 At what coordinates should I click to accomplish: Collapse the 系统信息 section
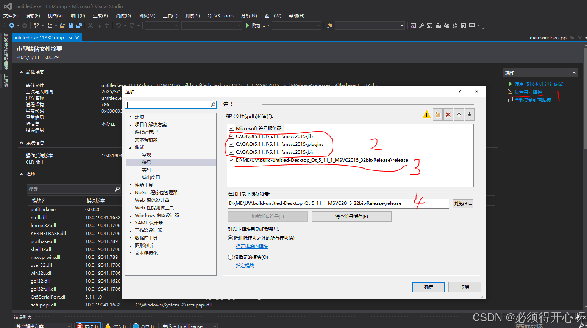(x=22, y=143)
